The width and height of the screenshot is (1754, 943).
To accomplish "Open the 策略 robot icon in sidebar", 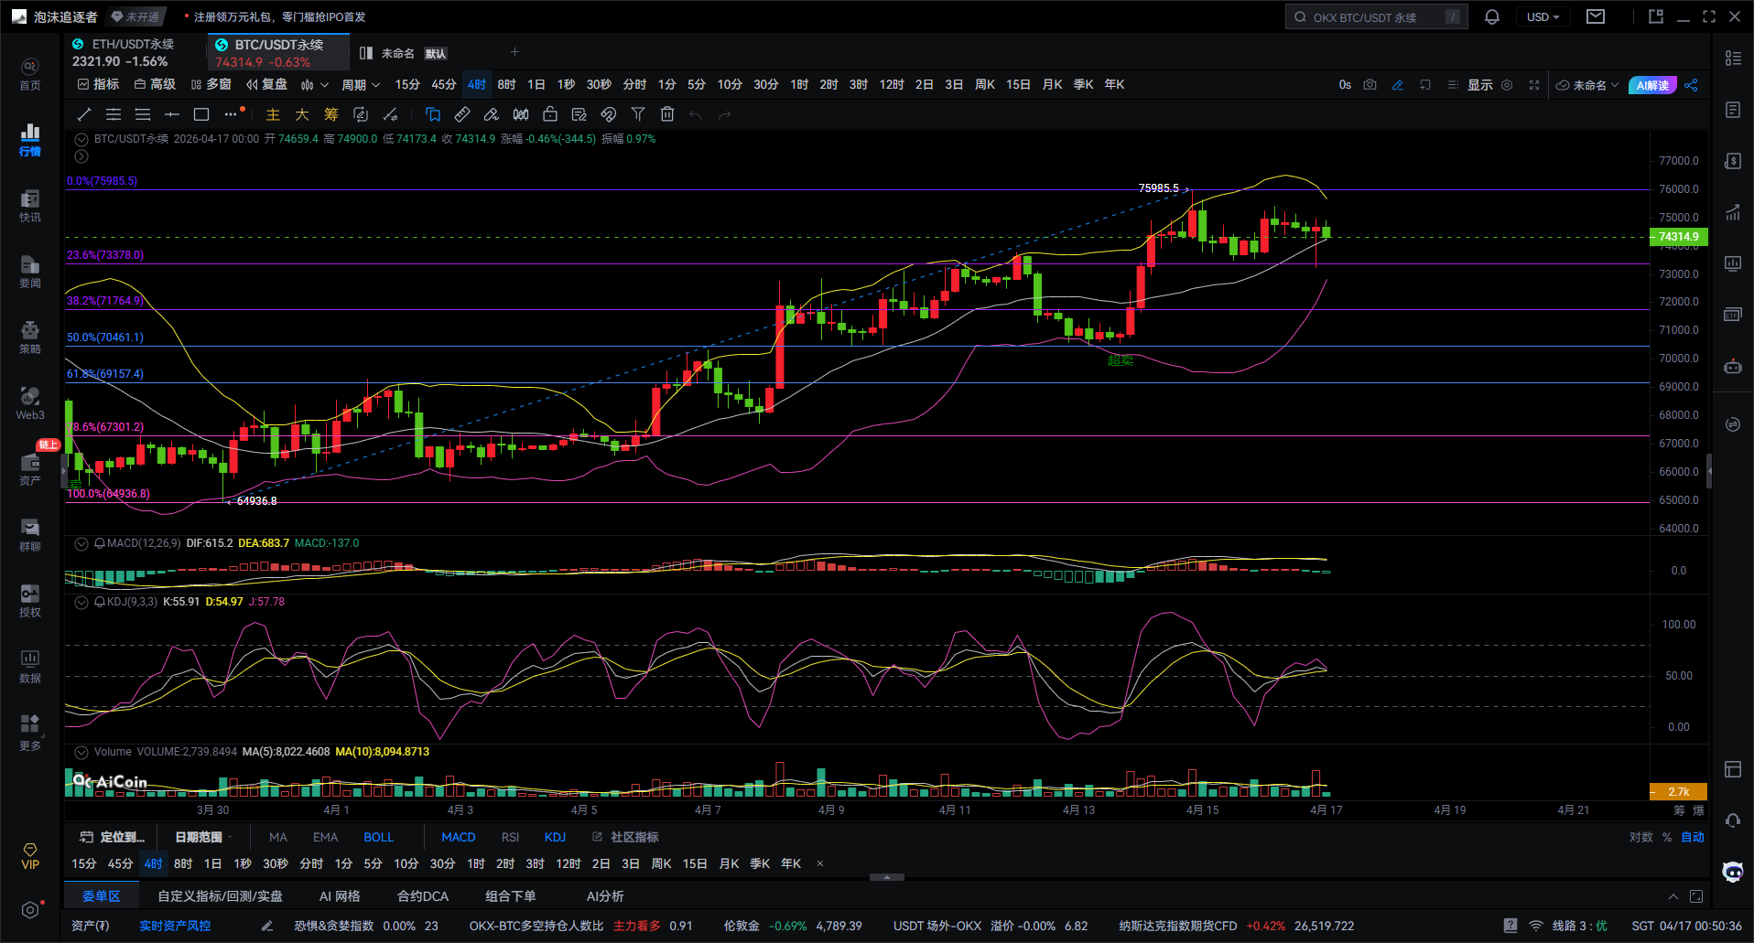I will coord(30,336).
